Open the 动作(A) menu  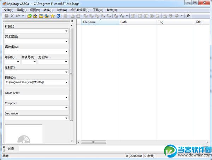point(62,10)
